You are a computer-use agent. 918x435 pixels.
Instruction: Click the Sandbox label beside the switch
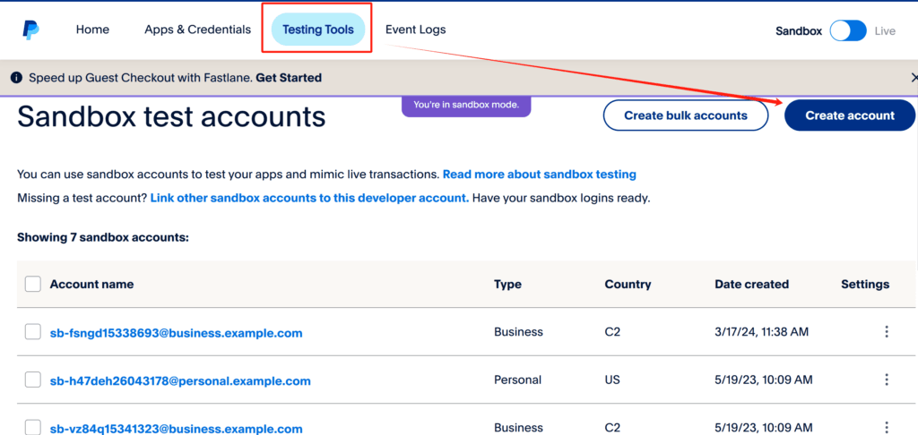pos(799,31)
